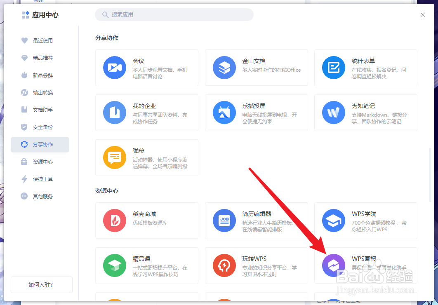Image resolution: width=438 pixels, height=305 pixels.
Task: Launch the 乐播投屏 screen-cast icon
Action: point(224,113)
